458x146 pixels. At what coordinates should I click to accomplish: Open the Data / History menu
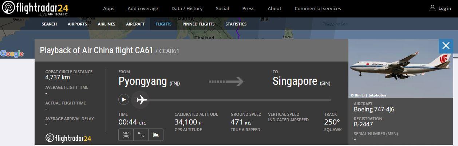187,8
